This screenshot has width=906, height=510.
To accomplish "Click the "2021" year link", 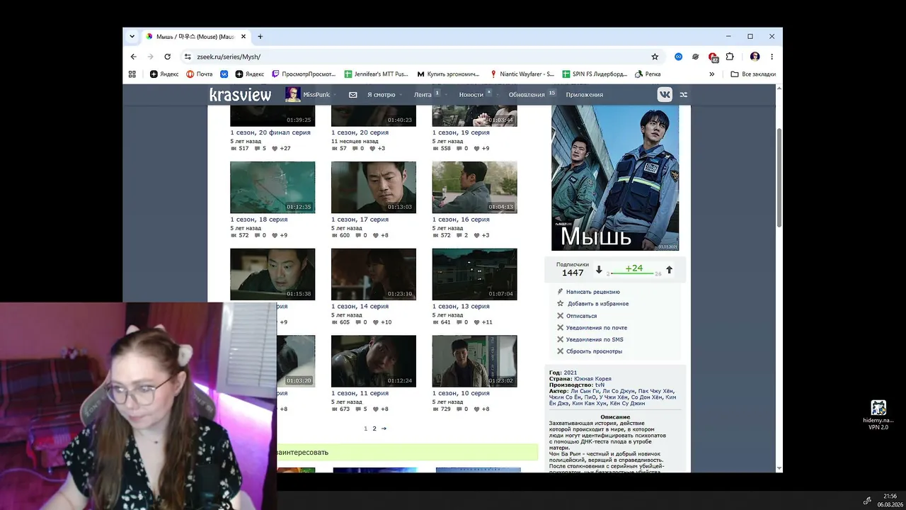I will point(570,373).
